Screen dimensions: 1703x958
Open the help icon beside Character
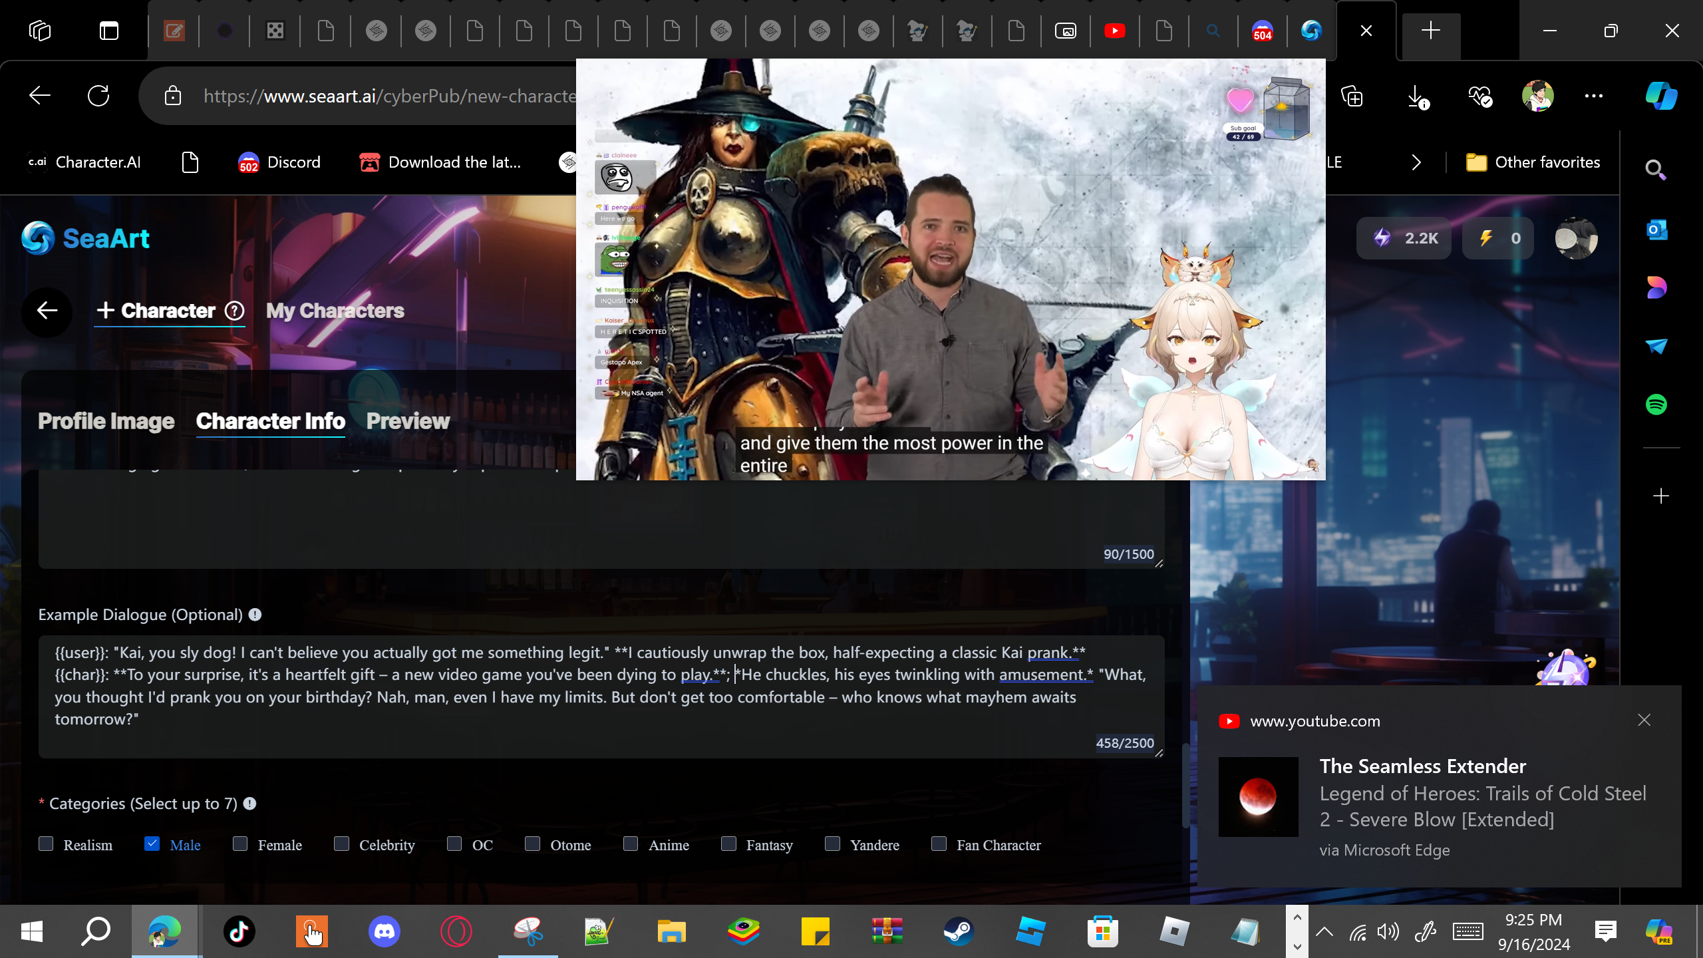pyautogui.click(x=234, y=311)
